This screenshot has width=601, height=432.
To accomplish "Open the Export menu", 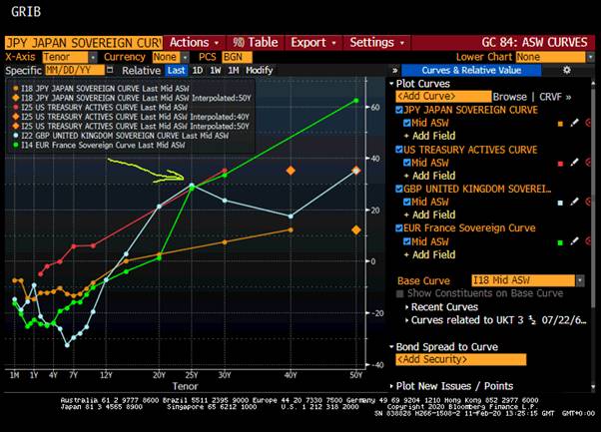I will pos(313,42).
